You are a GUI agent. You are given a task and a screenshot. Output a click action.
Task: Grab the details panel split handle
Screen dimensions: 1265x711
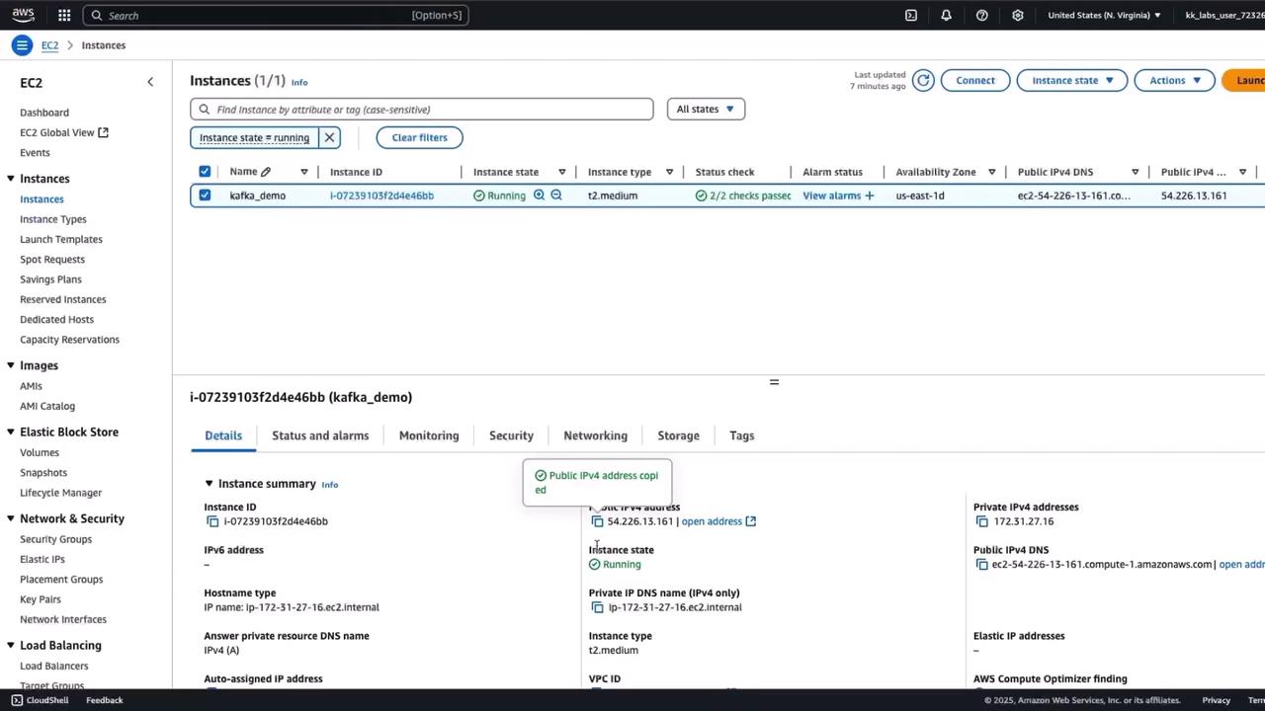click(x=774, y=382)
